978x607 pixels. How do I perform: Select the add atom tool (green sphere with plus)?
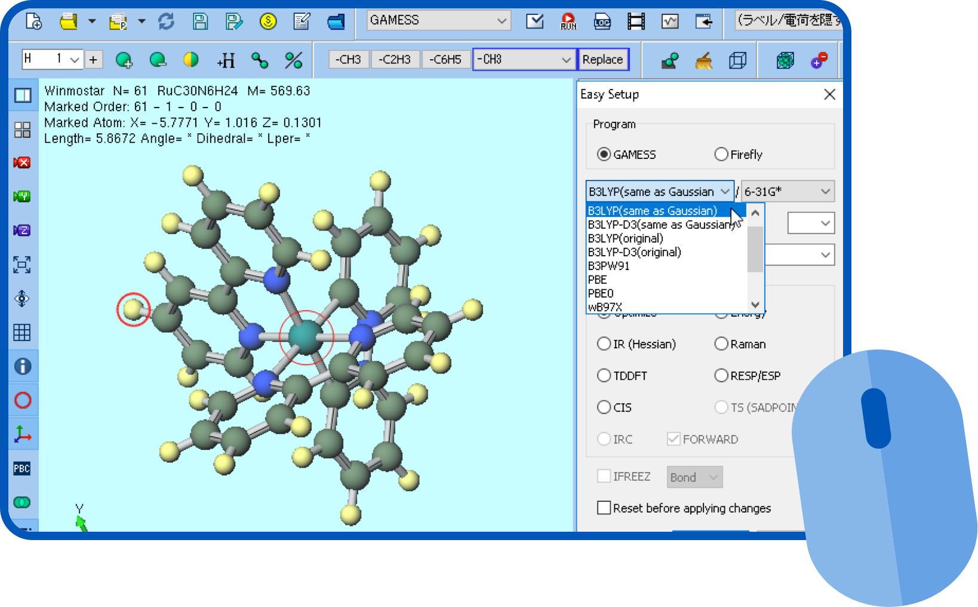(124, 60)
